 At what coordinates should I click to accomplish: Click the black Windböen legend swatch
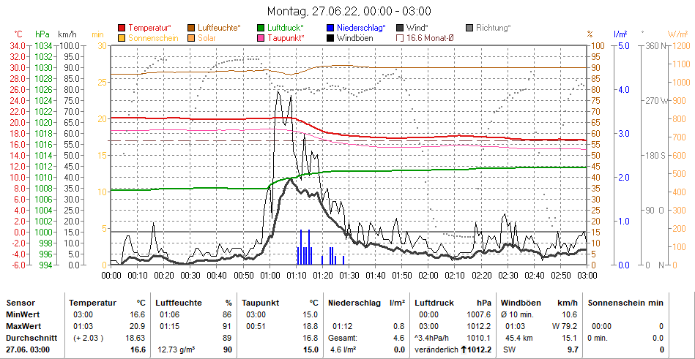(331, 38)
